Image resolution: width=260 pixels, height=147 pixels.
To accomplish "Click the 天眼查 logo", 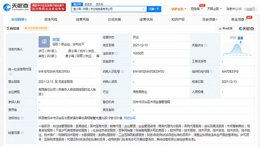I will [x=16, y=7].
